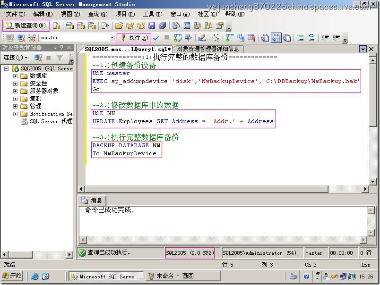This screenshot has height=285, width=380.
Task: Click the SQL Server Mobile Query icon
Action: 105,25
